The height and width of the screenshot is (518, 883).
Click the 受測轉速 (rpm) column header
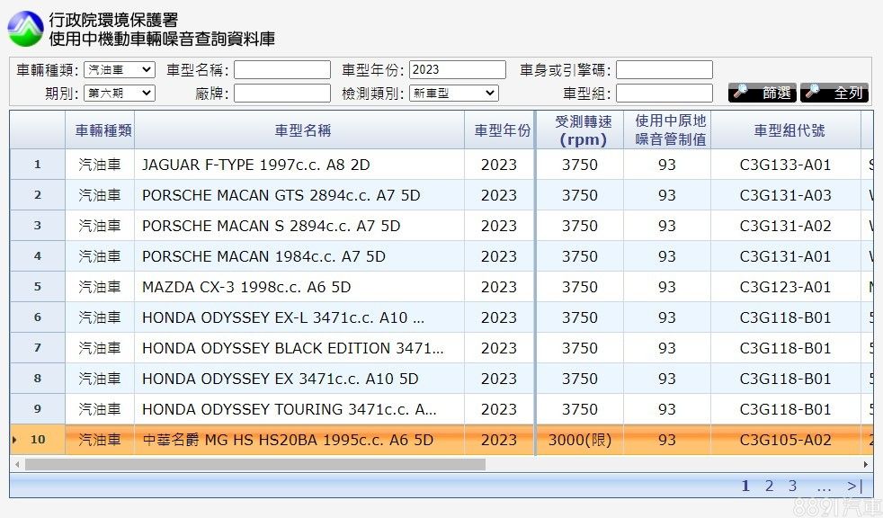pyautogui.click(x=583, y=130)
